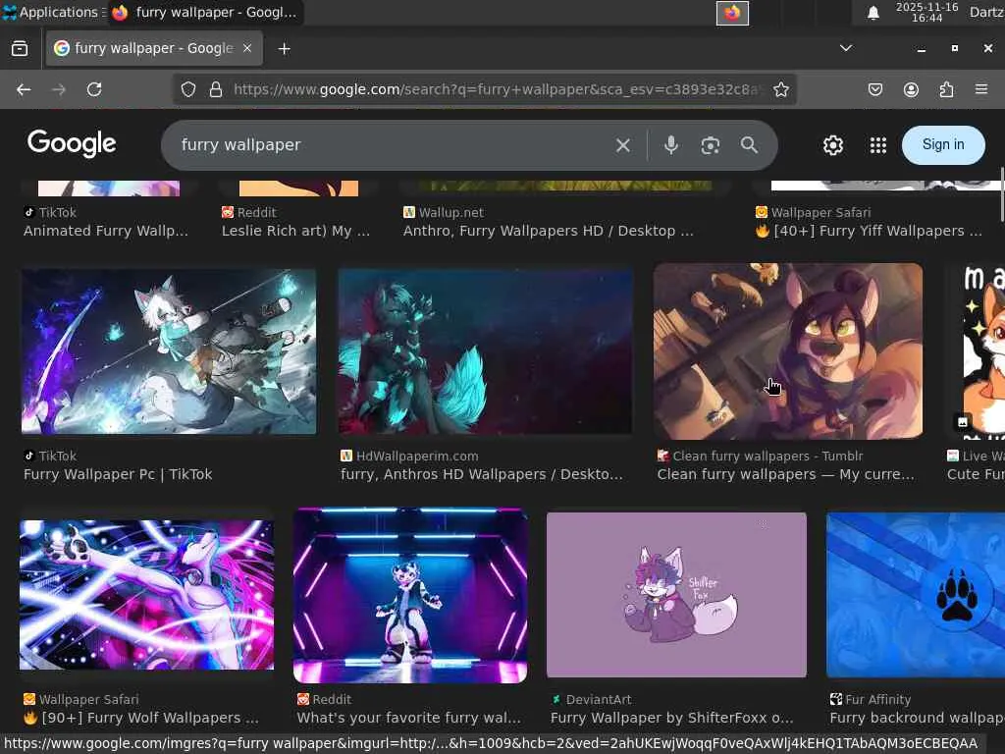Open the extensions puzzle icon
The height and width of the screenshot is (754, 1005).
[946, 89]
